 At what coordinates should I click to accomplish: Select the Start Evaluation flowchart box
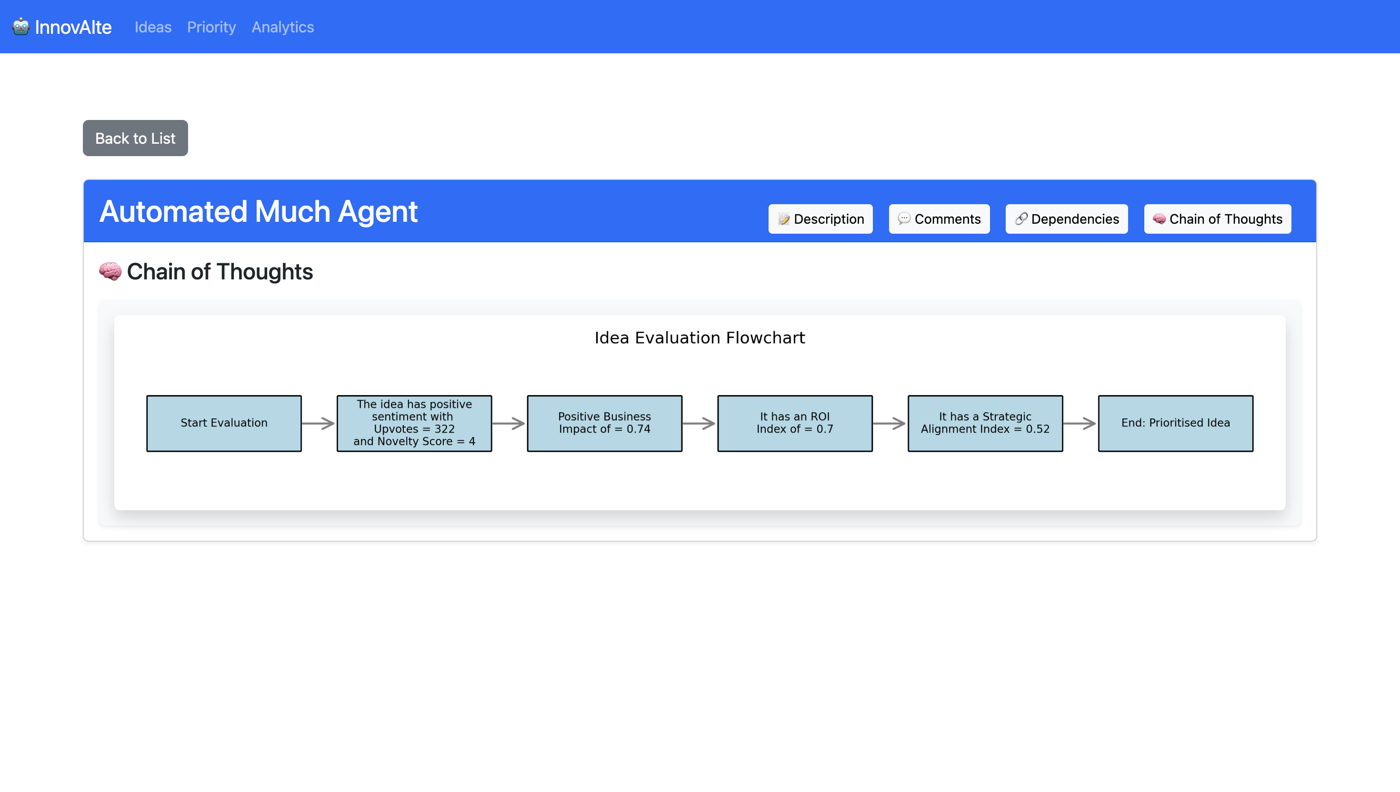tap(224, 423)
